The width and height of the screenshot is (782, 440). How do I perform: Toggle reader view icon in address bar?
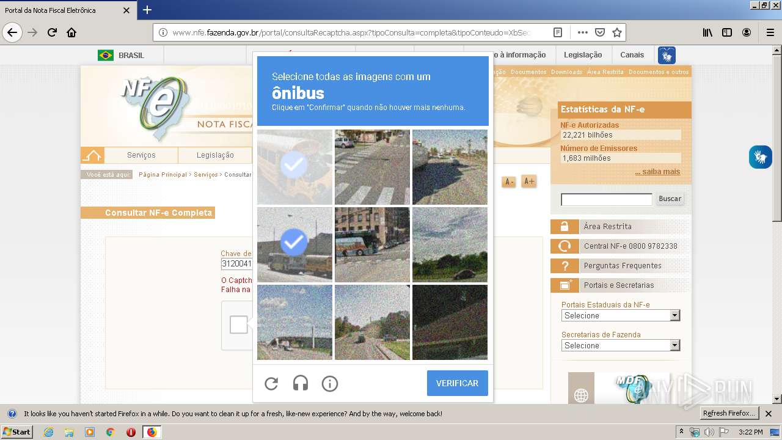[x=558, y=32]
